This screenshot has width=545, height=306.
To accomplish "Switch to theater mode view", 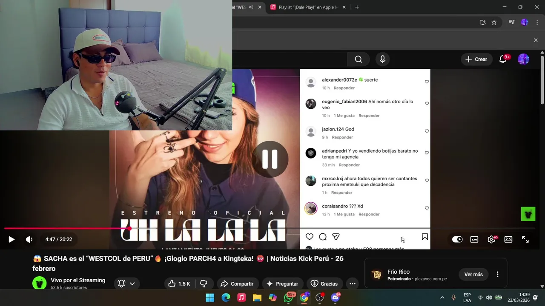I will 508,239.
